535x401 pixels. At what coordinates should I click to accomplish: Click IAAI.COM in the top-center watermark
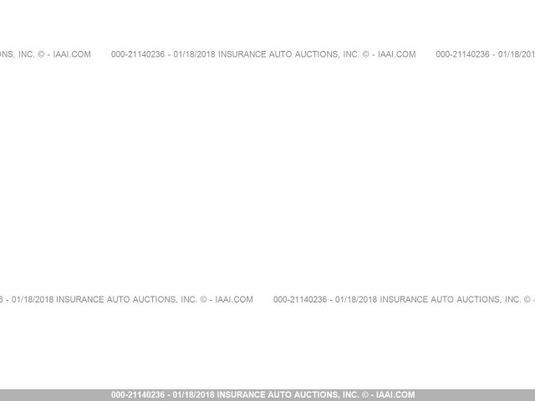click(396, 54)
